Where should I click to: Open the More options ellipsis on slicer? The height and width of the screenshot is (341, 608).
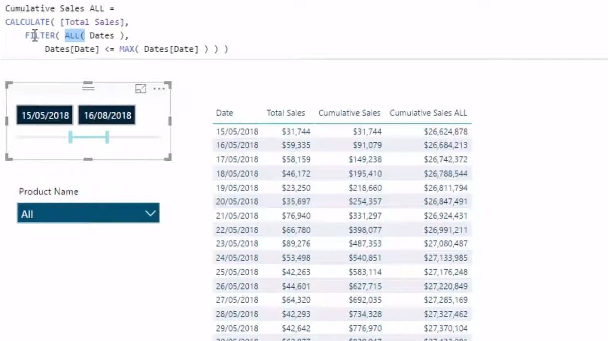159,89
